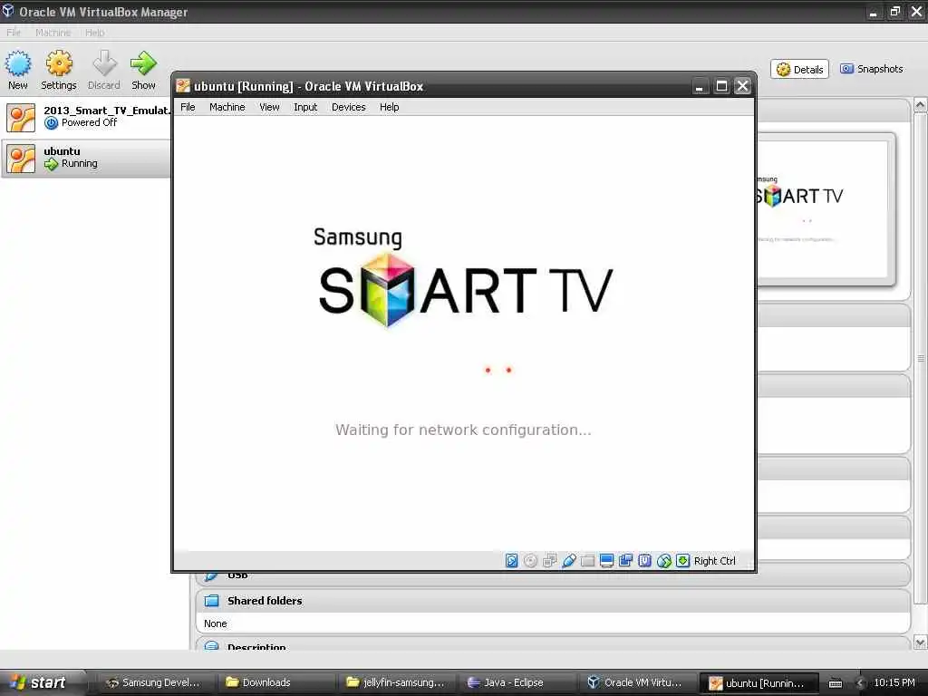This screenshot has width=928, height=696.
Task: Open the Windows start menu
Action: coord(43,682)
